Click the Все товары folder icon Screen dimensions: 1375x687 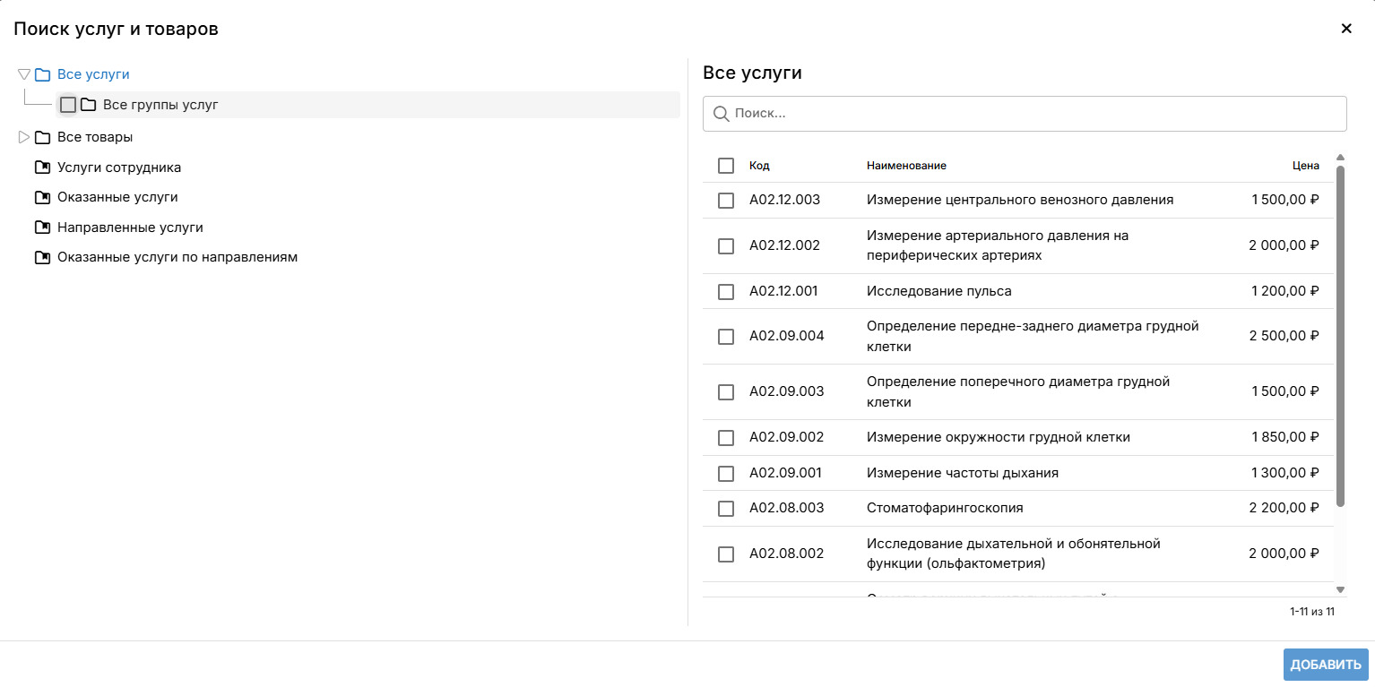[42, 137]
